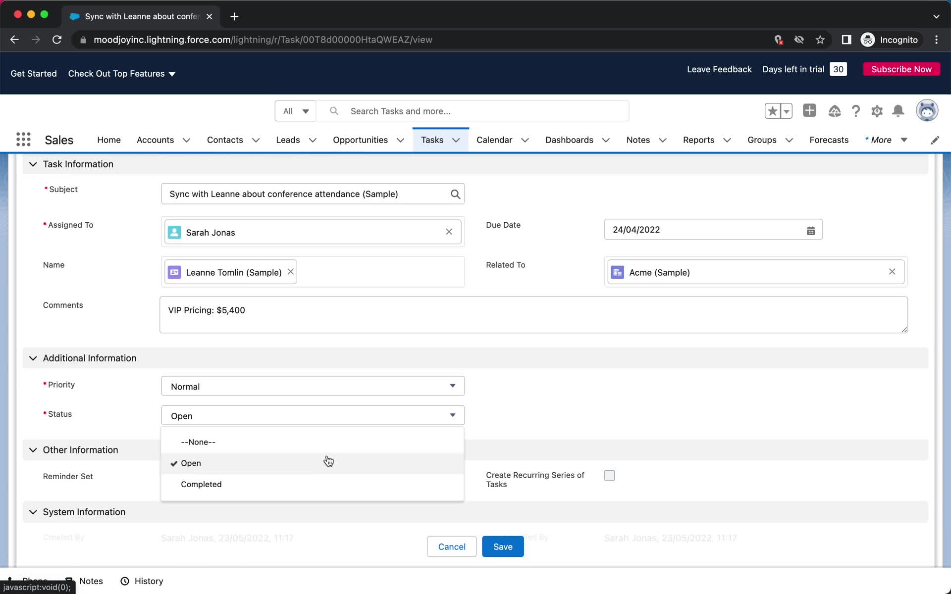951x594 pixels.
Task: Open the Opportunities tab
Action: (360, 140)
